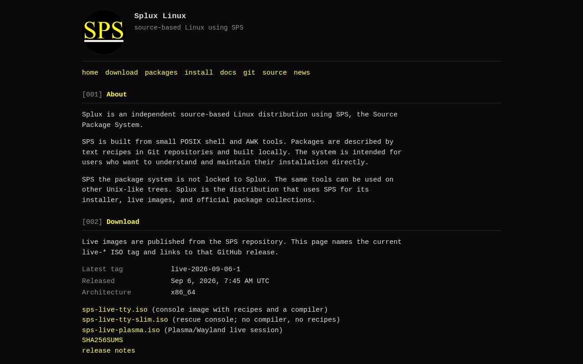The height and width of the screenshot is (364, 583).
Task: Open the SHA256SUMS file link
Action: coord(102,340)
